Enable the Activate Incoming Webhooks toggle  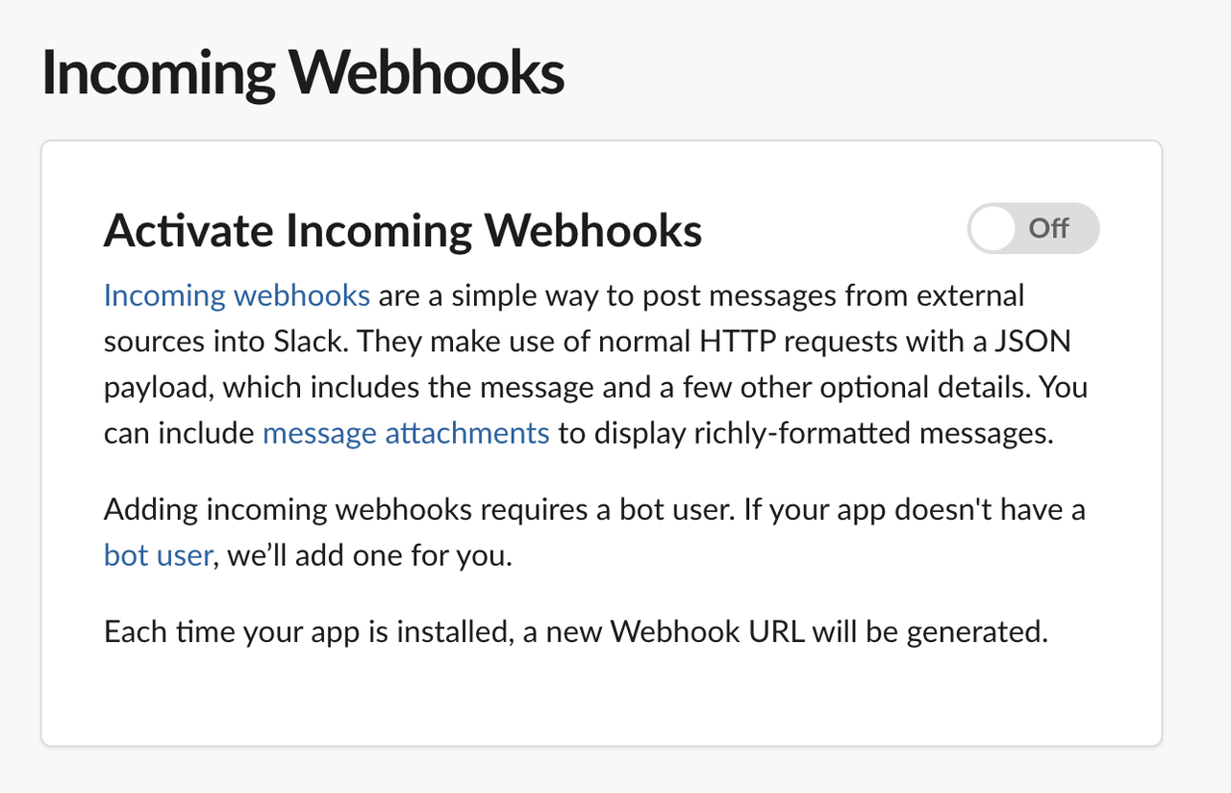click(x=1032, y=228)
